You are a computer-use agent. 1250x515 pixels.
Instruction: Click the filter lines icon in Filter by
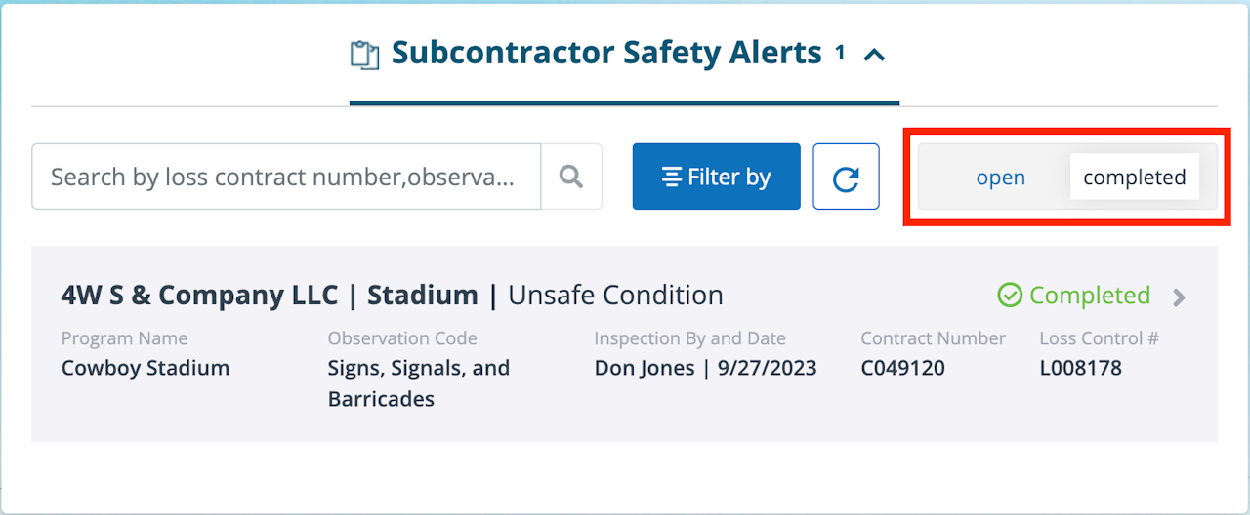pos(671,178)
